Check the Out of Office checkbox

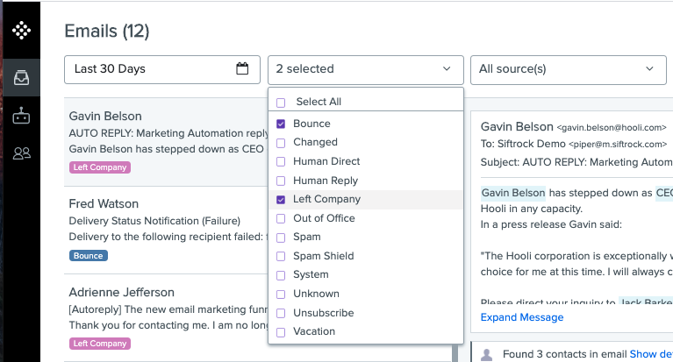click(x=281, y=219)
